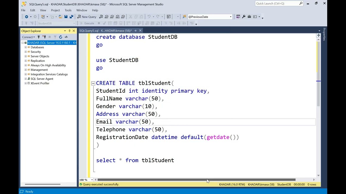Open a new DAX query
The image size is (346, 194).
point(123,17)
